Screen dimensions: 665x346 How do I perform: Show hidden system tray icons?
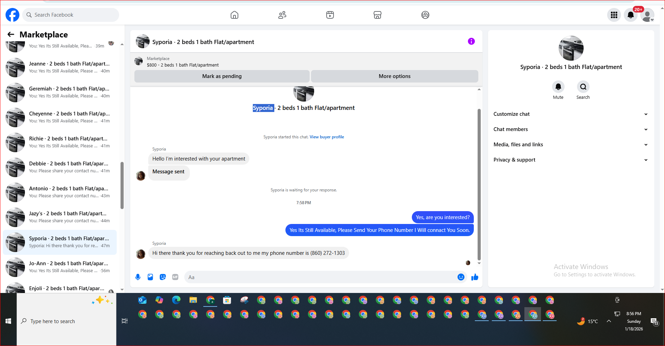click(609, 321)
